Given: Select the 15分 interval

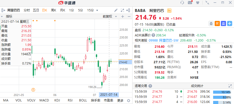Looking at the screenshot, I should click(x=90, y=10).
